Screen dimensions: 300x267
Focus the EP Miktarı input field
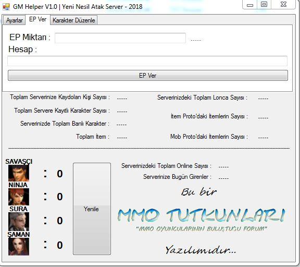120,38
